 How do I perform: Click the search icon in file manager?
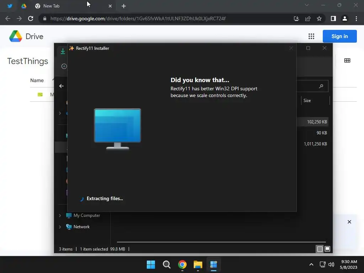321,86
